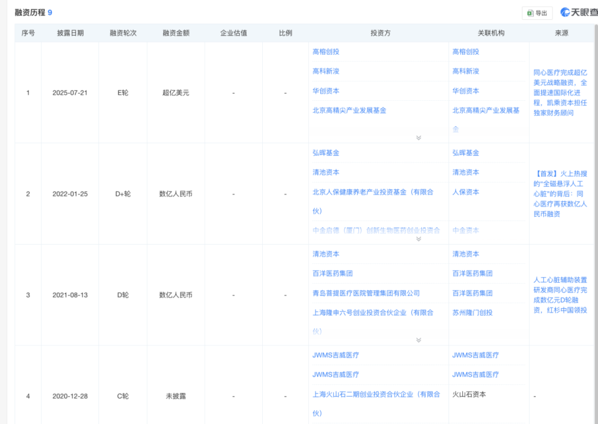Click the D+轮 round cell
This screenshot has width=598, height=424.
(x=123, y=194)
